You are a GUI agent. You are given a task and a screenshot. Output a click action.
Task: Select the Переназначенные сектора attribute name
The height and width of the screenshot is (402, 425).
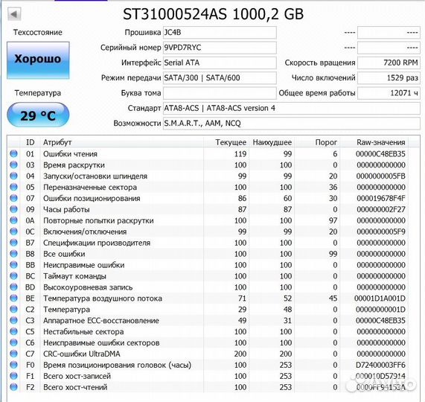point(90,188)
